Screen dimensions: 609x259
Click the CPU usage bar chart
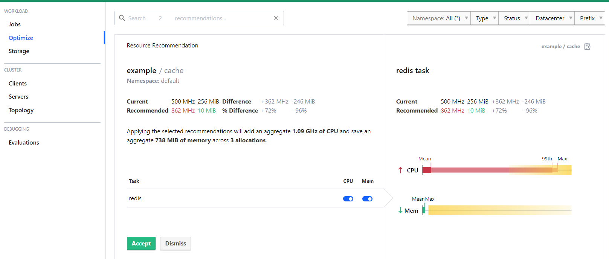click(497, 170)
